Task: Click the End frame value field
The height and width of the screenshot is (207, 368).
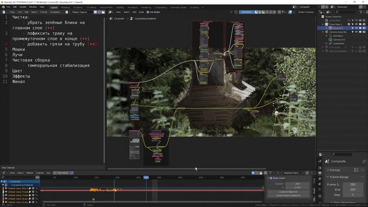Action: point(352,190)
